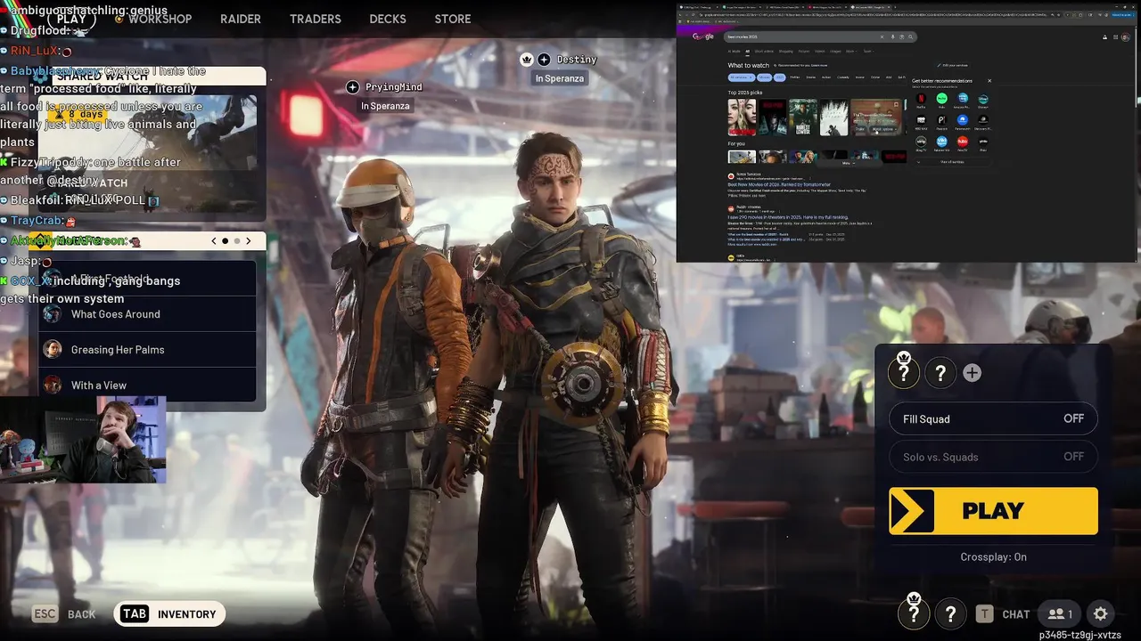Click the crown icon beside Destiny's name
Viewport: 1141px width, 641px height.
(x=527, y=60)
